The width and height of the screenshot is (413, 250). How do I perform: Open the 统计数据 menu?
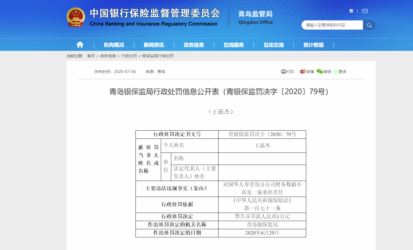tap(313, 45)
